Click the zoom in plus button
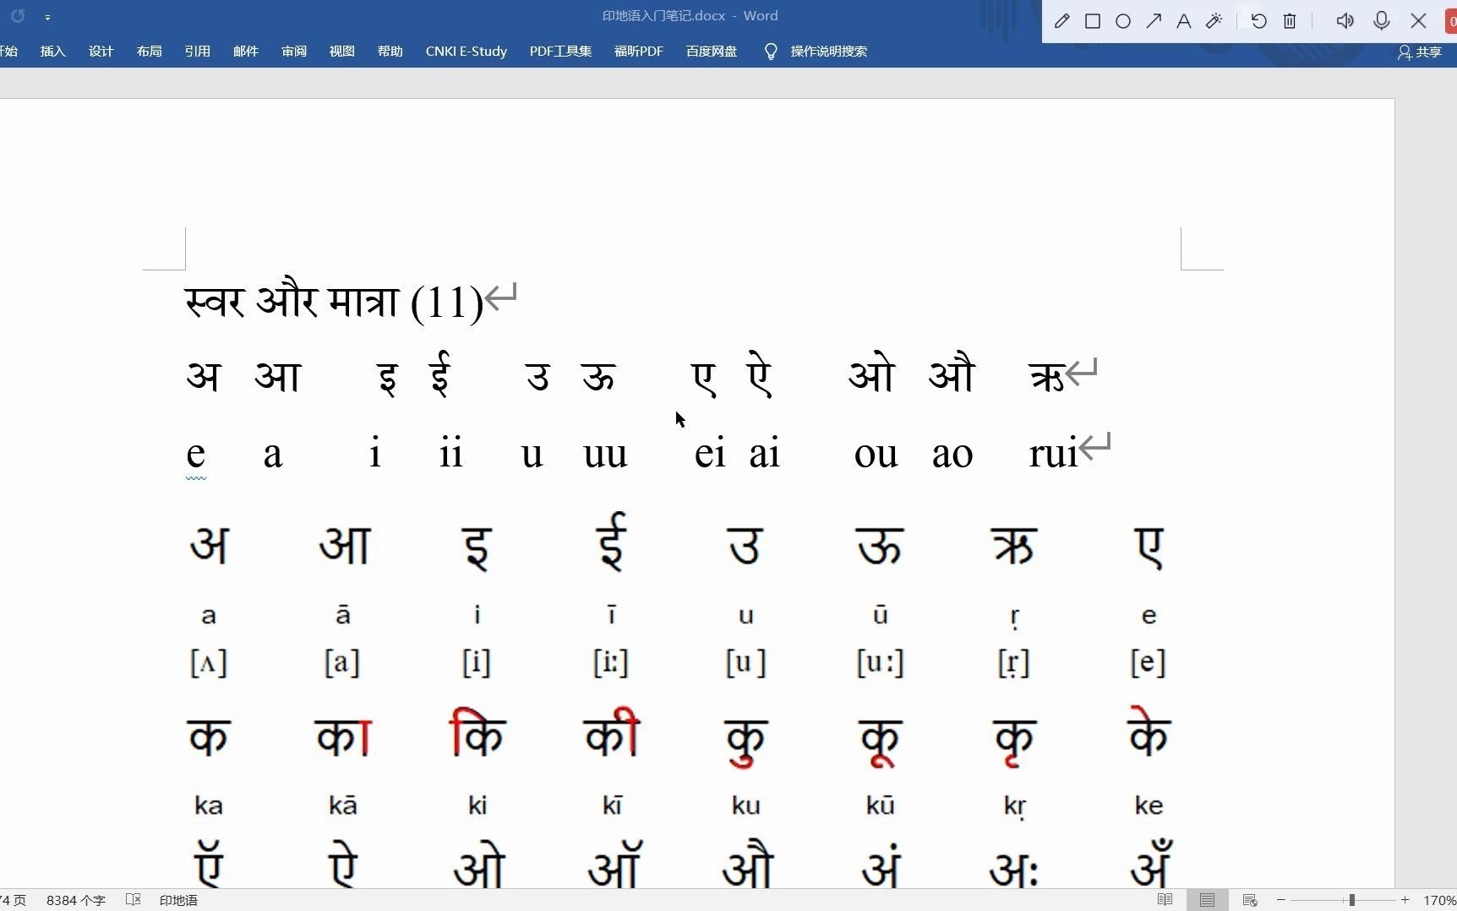 (1405, 900)
